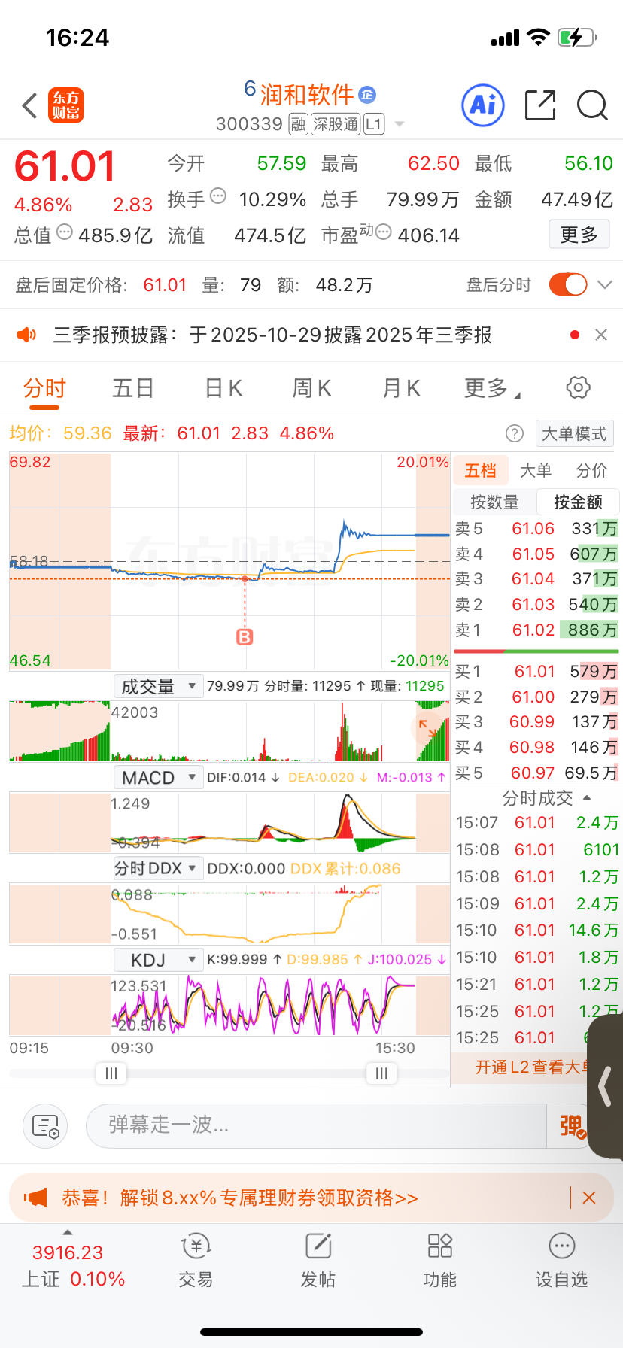Expand the volume chart fullscreen arrow

point(427,728)
